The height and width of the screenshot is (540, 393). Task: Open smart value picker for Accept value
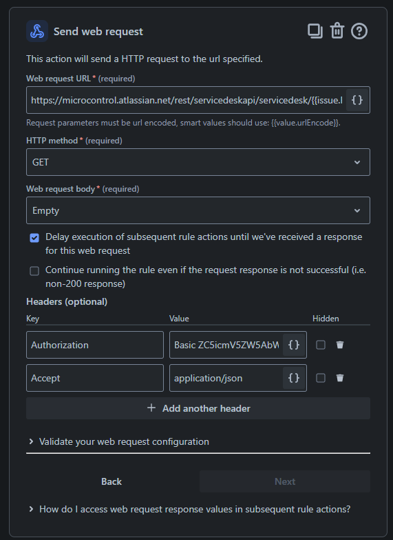click(294, 378)
